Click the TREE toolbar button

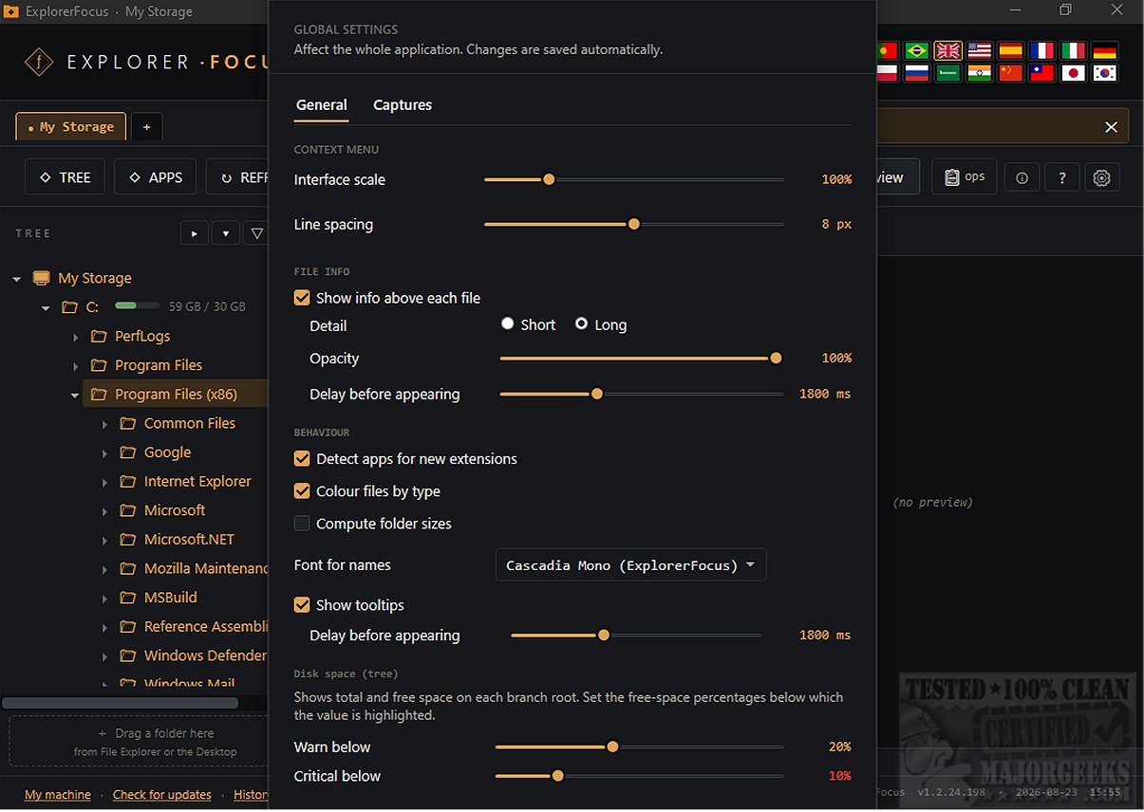pos(65,177)
